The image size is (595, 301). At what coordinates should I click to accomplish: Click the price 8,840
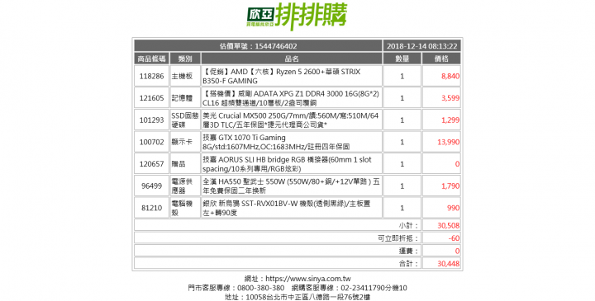pos(450,76)
